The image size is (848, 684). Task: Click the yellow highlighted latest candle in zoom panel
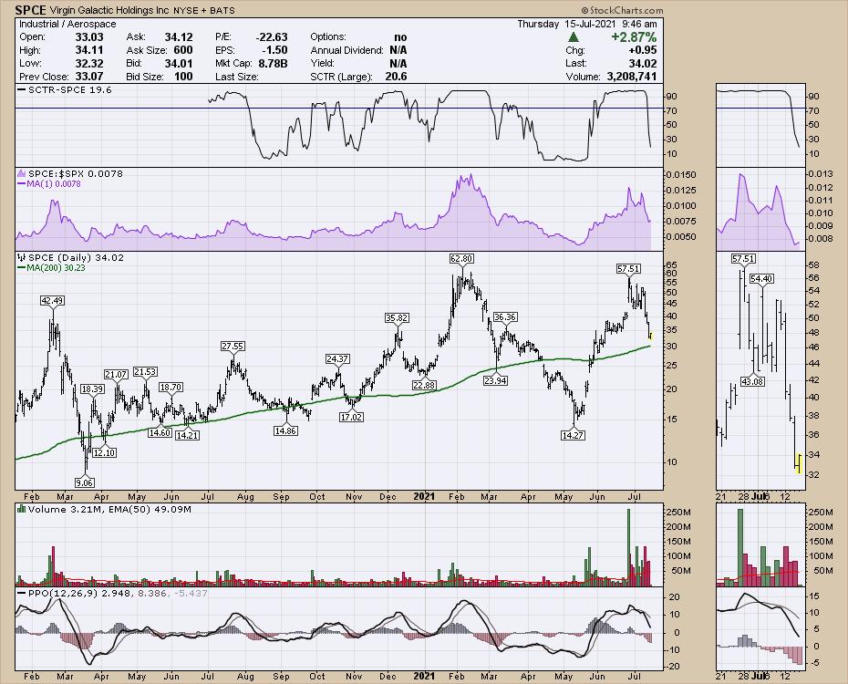(x=798, y=463)
